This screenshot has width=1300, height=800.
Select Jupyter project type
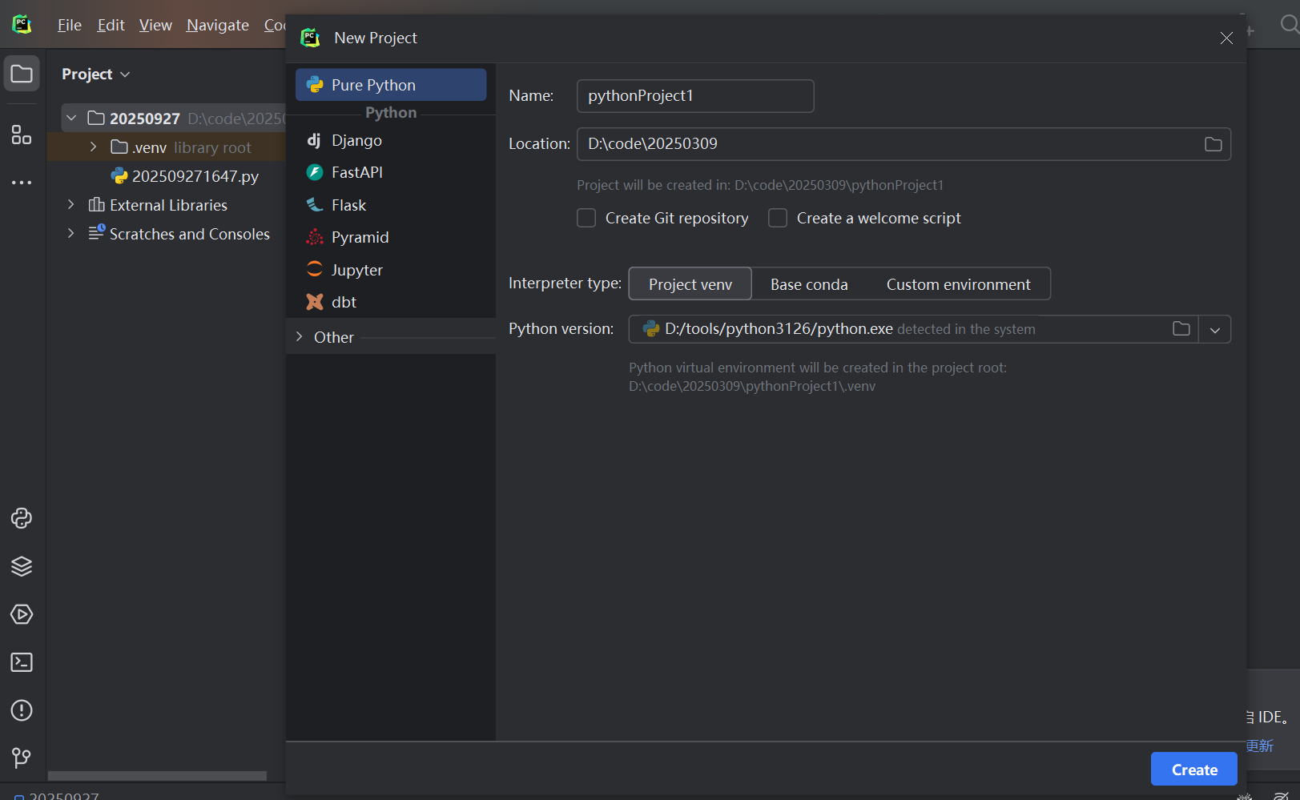pos(391,270)
